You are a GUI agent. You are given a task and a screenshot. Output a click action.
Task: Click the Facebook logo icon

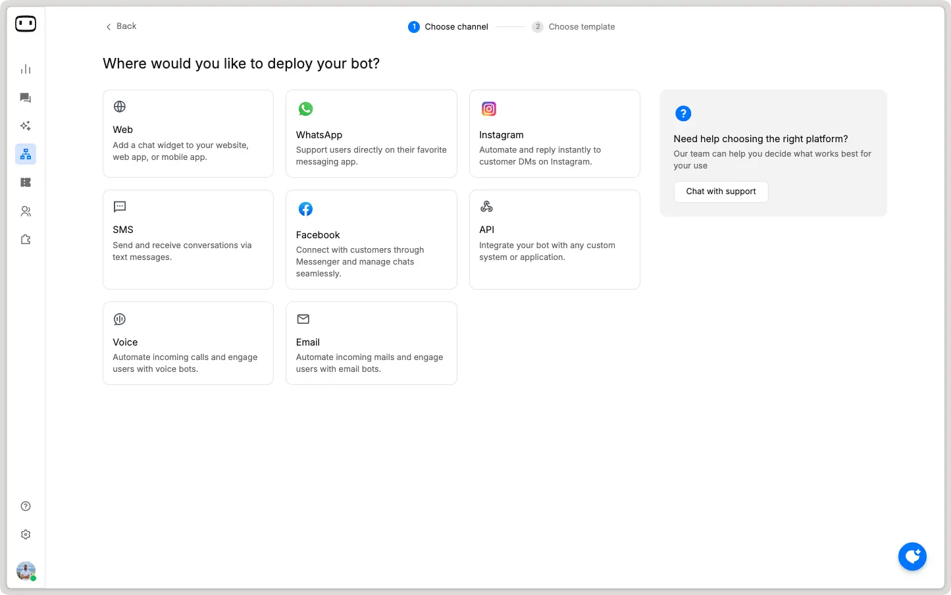click(x=305, y=209)
